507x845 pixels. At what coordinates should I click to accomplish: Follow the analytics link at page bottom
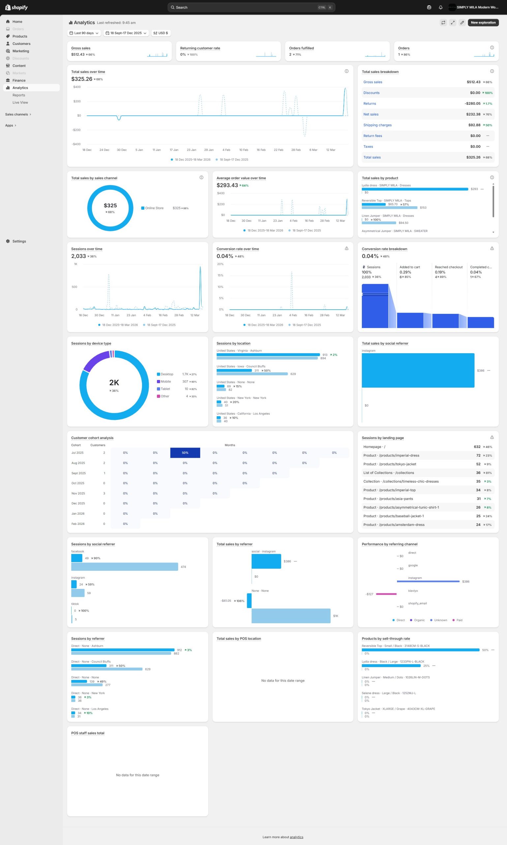tap(296, 837)
